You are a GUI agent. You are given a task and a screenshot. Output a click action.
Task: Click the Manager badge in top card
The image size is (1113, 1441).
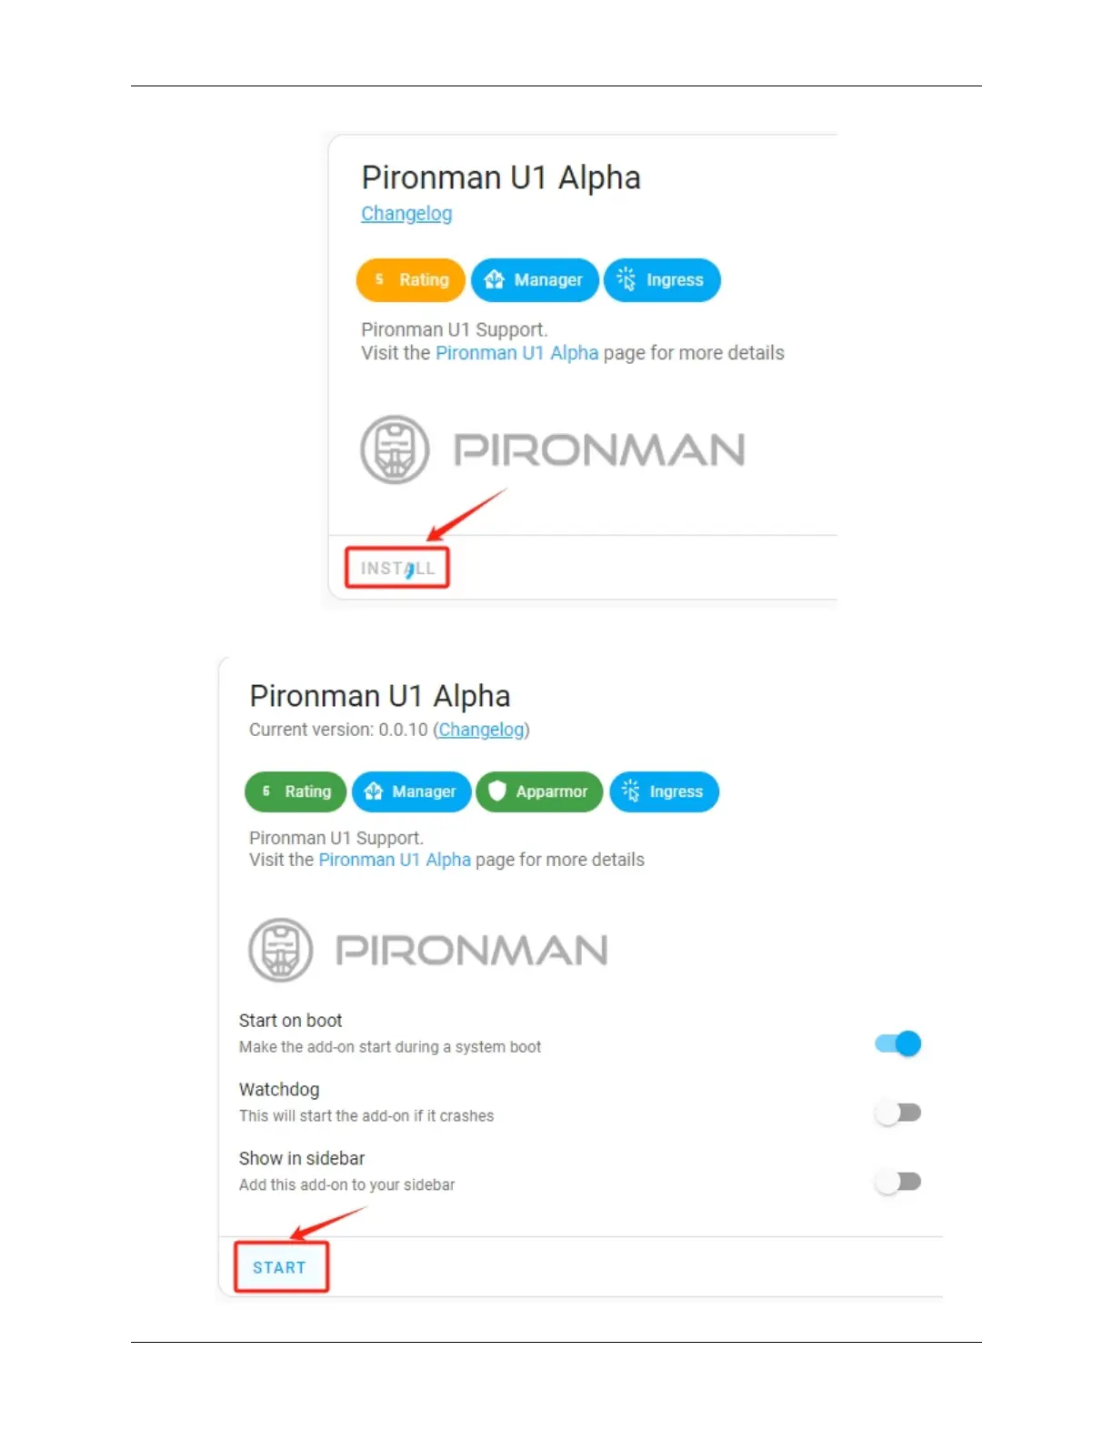(x=535, y=280)
